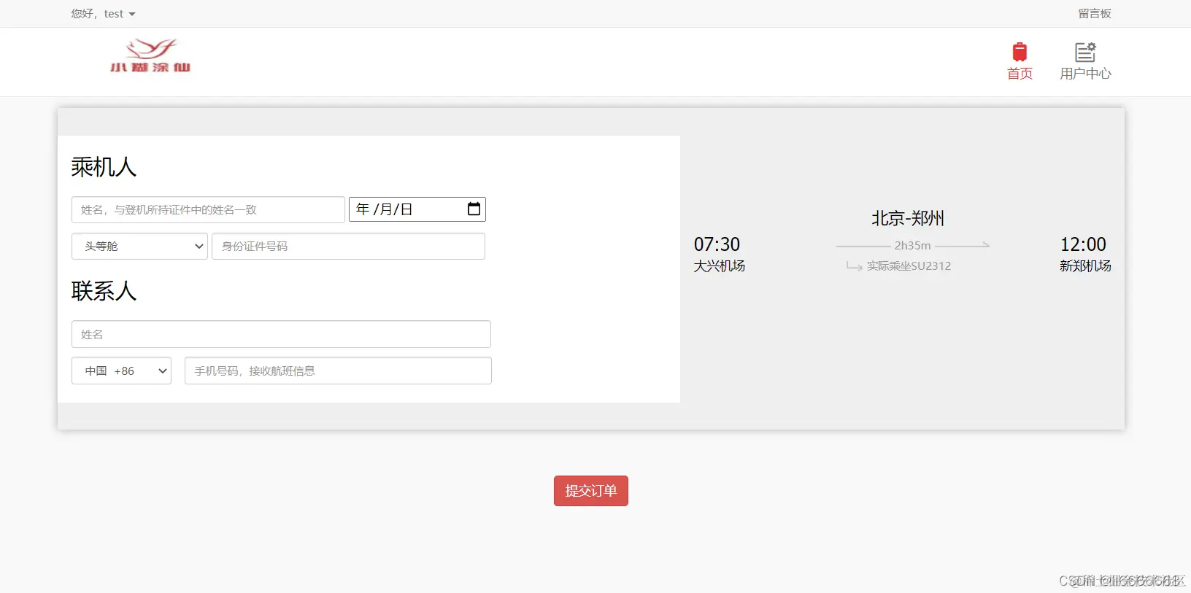This screenshot has width=1191, height=593.
Task: Click the 北京-郑州 route title
Action: pyautogui.click(x=908, y=218)
